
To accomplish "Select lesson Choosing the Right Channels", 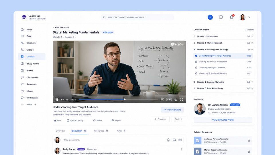I will click(223, 67).
